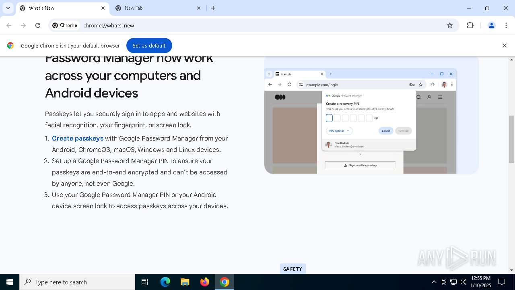Viewport: 515px width, 290px height.
Task: Click the Set as default button
Action: (149, 46)
